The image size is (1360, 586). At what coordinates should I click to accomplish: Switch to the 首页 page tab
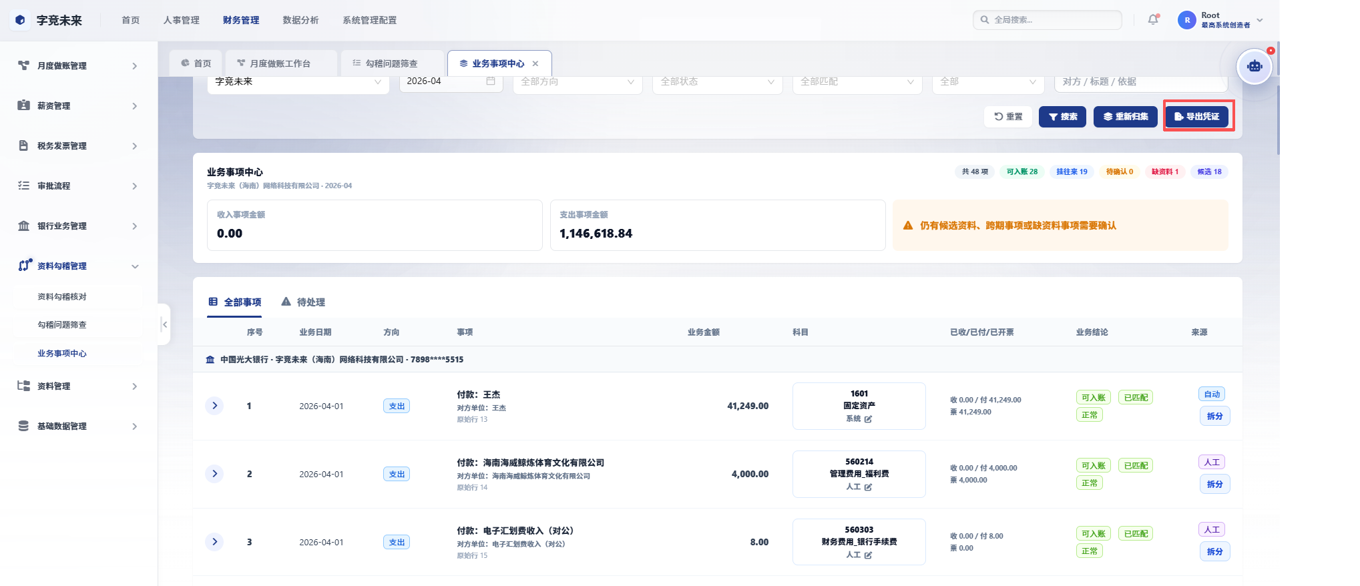(196, 63)
